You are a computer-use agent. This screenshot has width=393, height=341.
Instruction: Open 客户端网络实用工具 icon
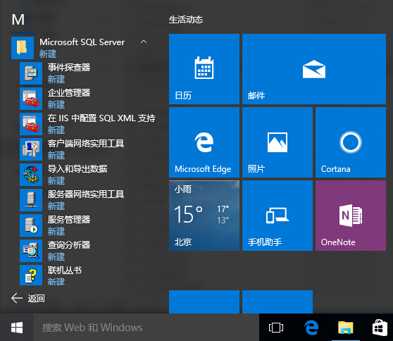click(x=31, y=149)
